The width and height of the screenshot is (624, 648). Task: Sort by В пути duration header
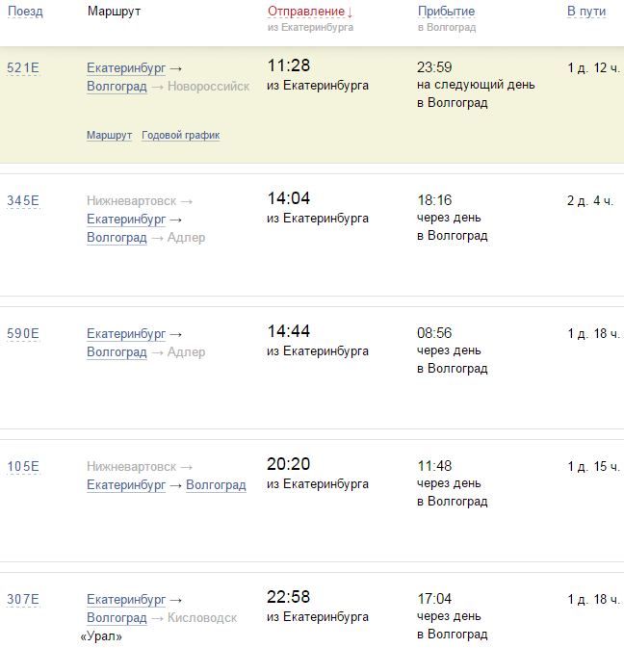585,12
